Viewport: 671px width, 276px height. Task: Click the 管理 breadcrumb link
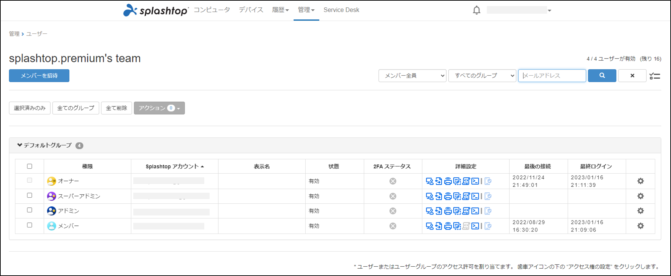tap(14, 34)
